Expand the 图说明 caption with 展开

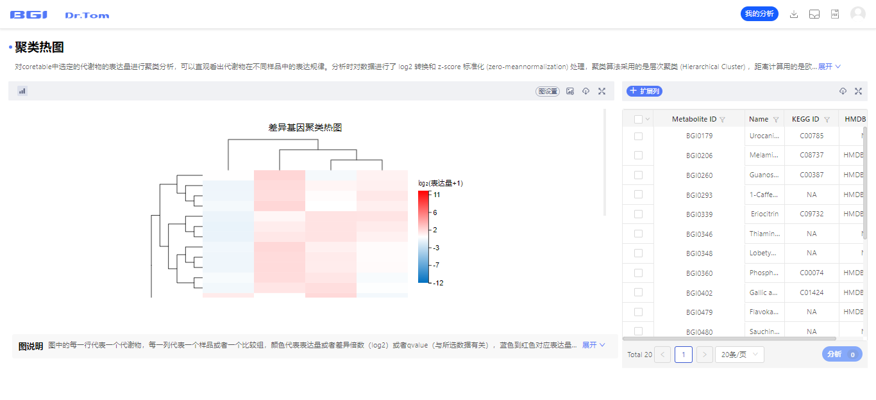pos(593,345)
